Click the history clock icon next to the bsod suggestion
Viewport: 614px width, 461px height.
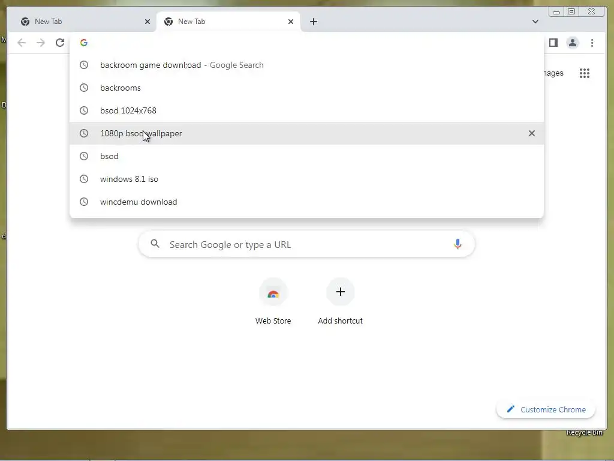tap(84, 156)
